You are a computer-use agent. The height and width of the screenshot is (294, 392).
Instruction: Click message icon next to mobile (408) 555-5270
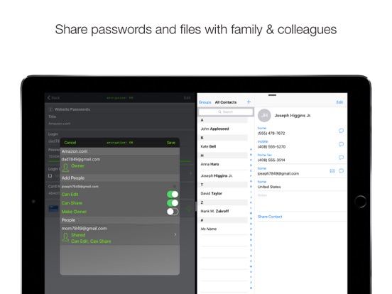click(341, 144)
